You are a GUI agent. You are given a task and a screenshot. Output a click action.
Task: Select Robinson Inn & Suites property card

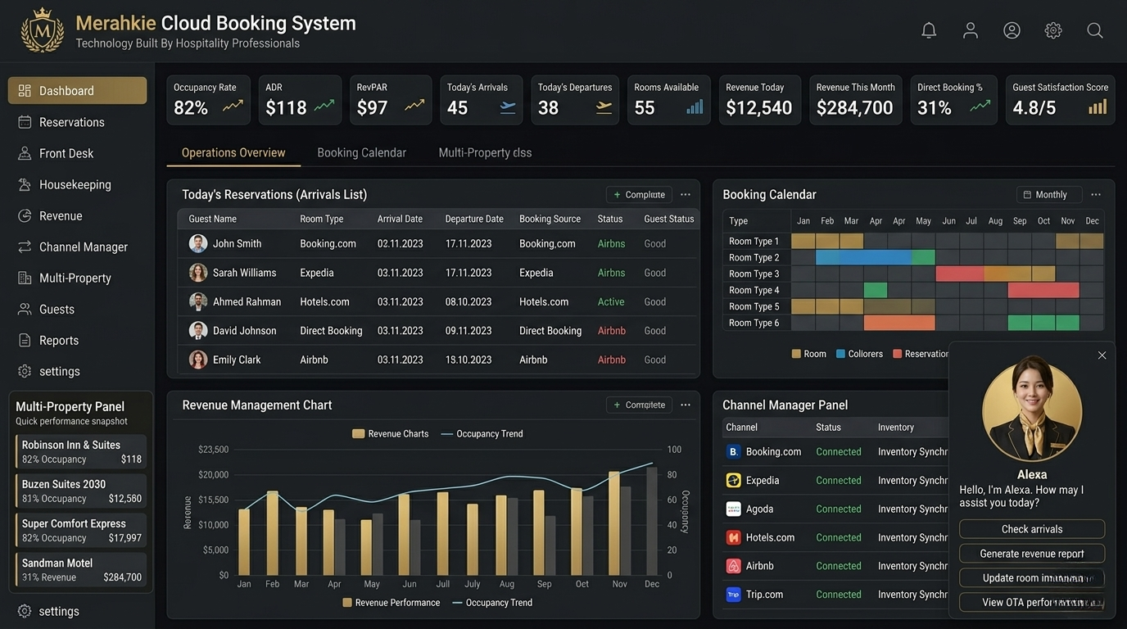pos(81,451)
